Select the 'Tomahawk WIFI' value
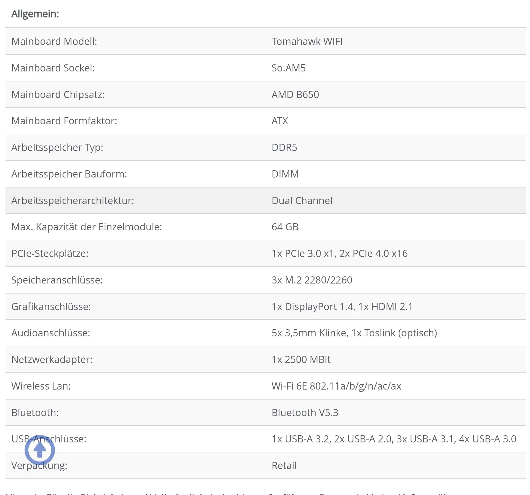 click(x=307, y=41)
